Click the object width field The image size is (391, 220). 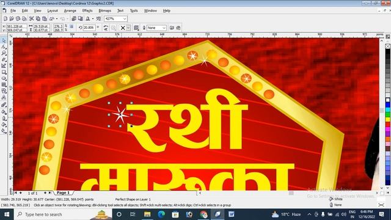click(x=41, y=26)
